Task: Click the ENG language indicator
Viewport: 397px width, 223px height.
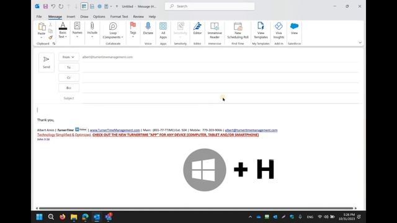Action: 310,217
